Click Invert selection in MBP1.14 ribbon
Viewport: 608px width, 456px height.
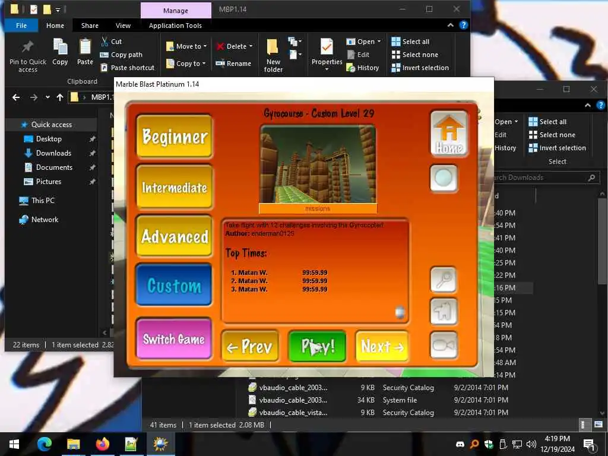coord(420,68)
